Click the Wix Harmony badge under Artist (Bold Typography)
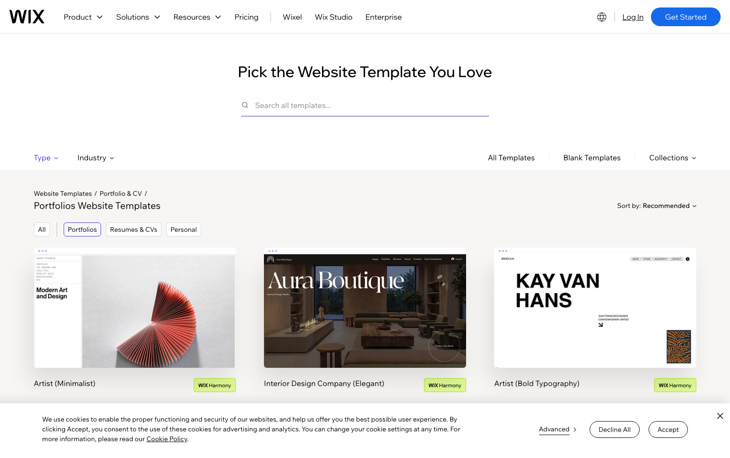The height and width of the screenshot is (458, 730). [675, 385]
